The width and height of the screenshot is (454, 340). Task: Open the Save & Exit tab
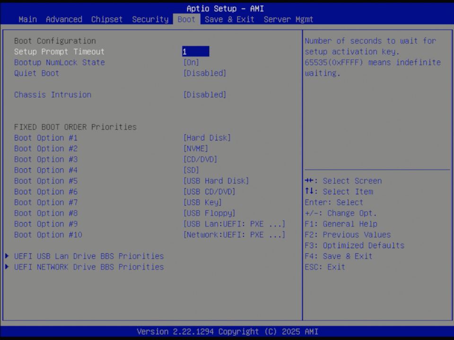coord(229,19)
